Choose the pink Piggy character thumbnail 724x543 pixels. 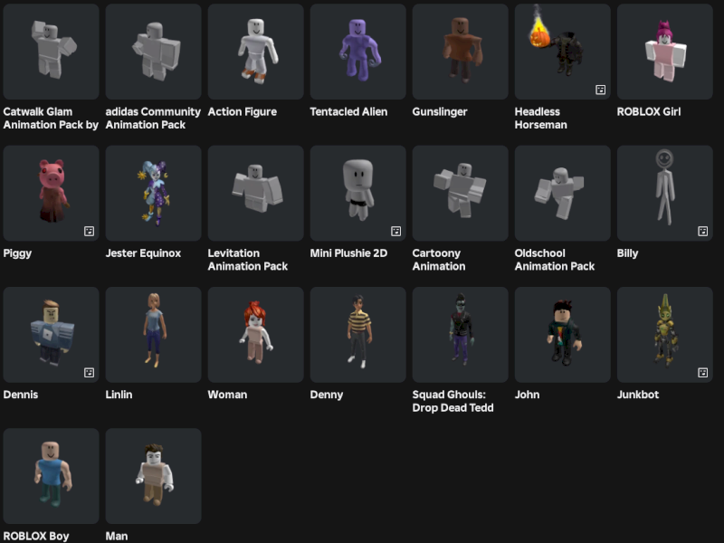pyautogui.click(x=51, y=193)
